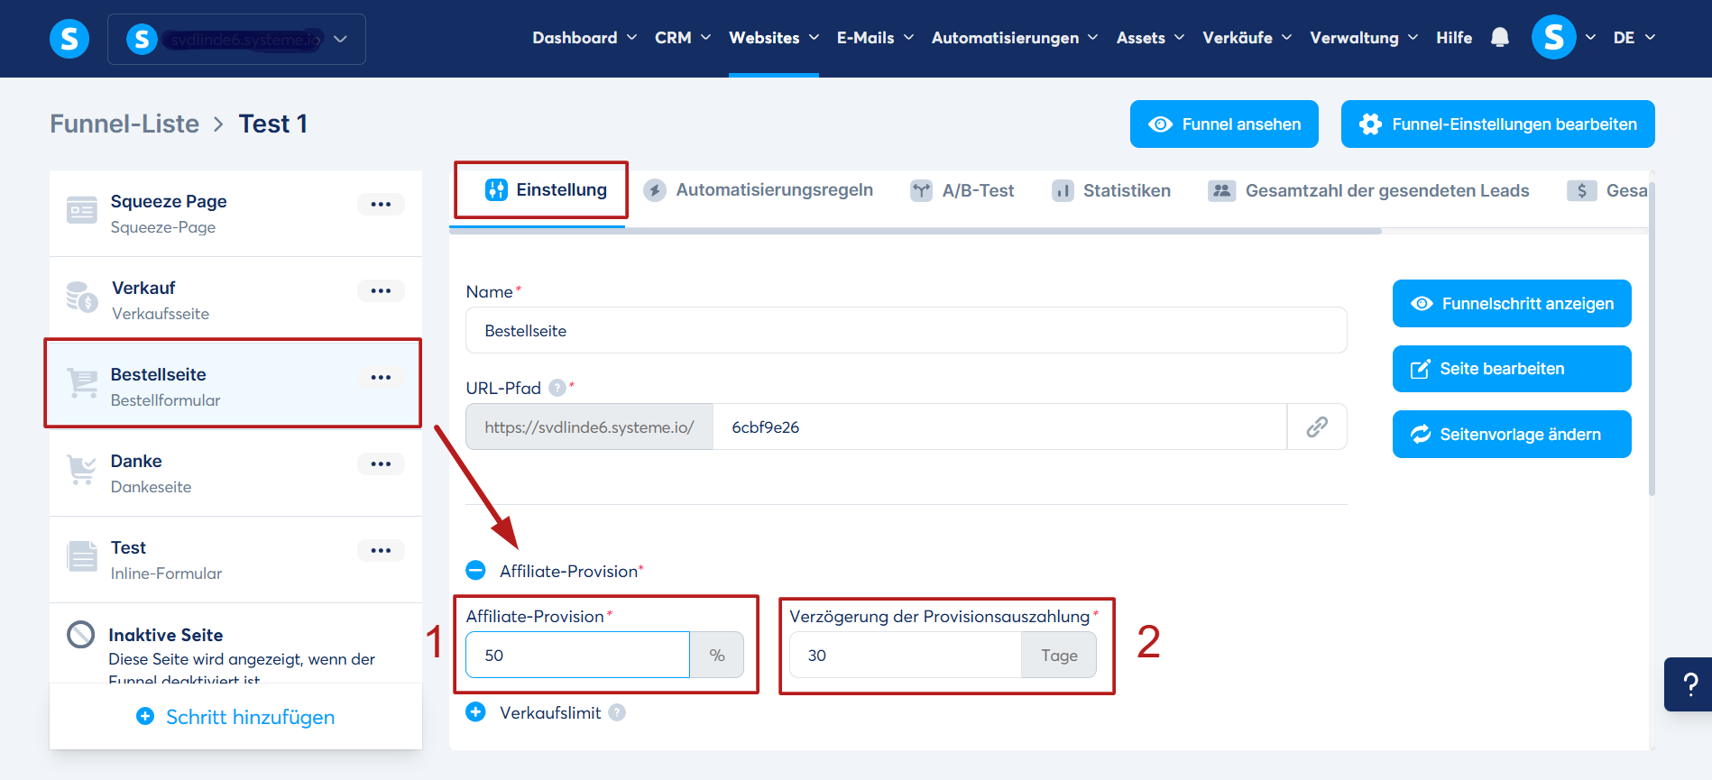Click Funnel-Einstellungen bearbeiten button
Image resolution: width=1712 pixels, height=780 pixels.
click(x=1497, y=124)
